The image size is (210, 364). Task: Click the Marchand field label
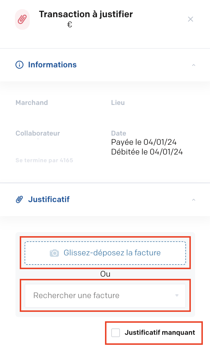click(32, 103)
